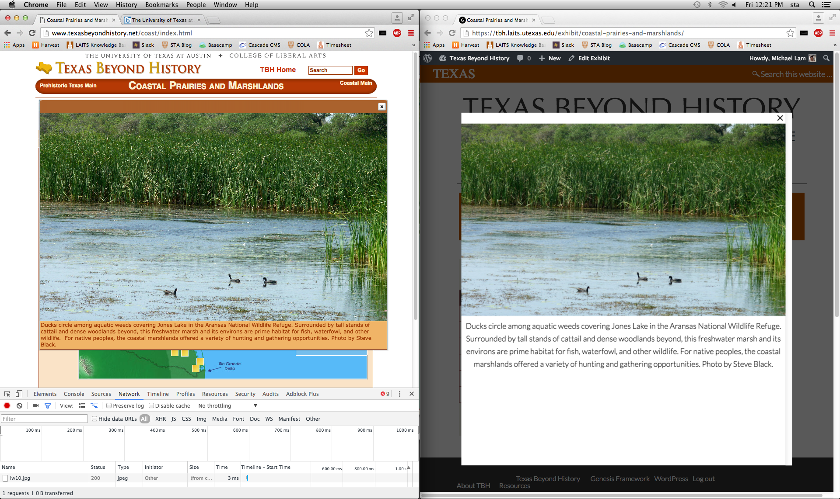The image size is (840, 499).
Task: Click the capture screenshots camera icon
Action: (x=35, y=406)
